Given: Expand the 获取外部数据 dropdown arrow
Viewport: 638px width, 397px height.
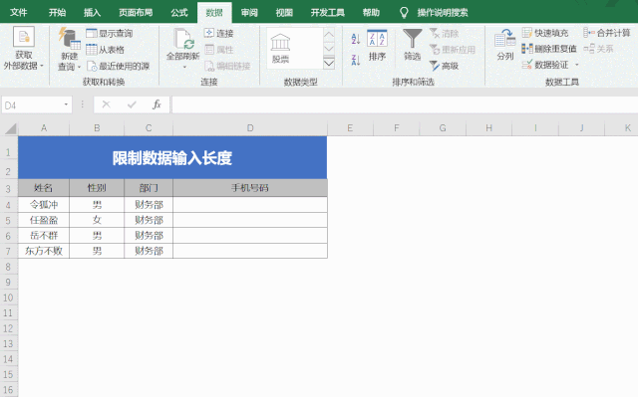Looking at the screenshot, I should tap(42, 66).
